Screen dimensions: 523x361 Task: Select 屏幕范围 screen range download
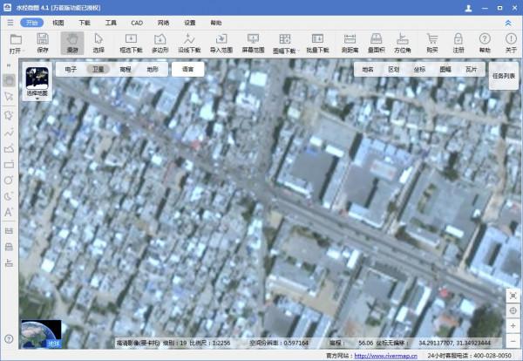click(253, 44)
